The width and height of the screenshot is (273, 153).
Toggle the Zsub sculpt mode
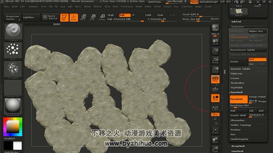(160, 15)
